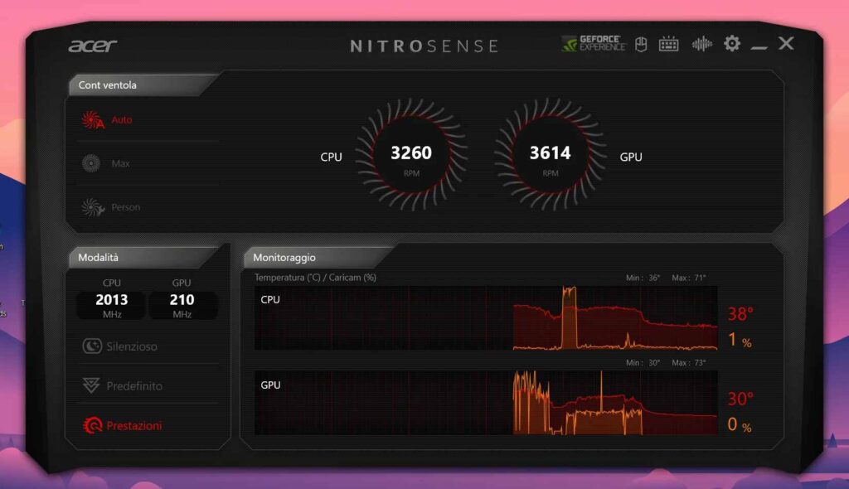
Task: Choose the Person custom fan mode
Action: click(x=111, y=207)
